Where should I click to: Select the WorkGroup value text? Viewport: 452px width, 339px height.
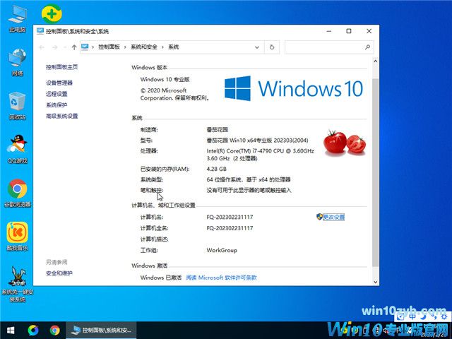point(222,250)
